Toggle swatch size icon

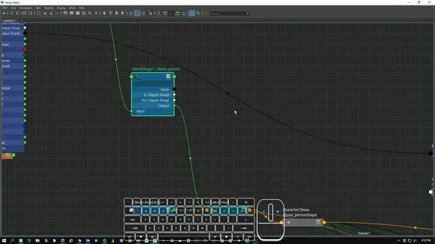click(96, 14)
